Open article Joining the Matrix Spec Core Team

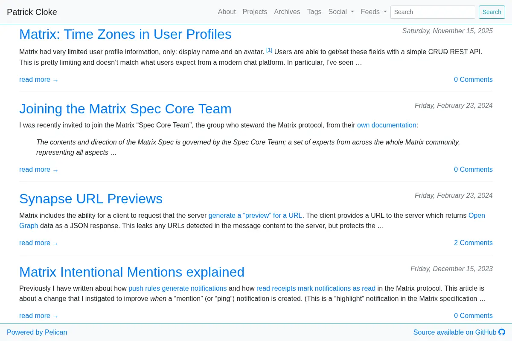click(125, 109)
